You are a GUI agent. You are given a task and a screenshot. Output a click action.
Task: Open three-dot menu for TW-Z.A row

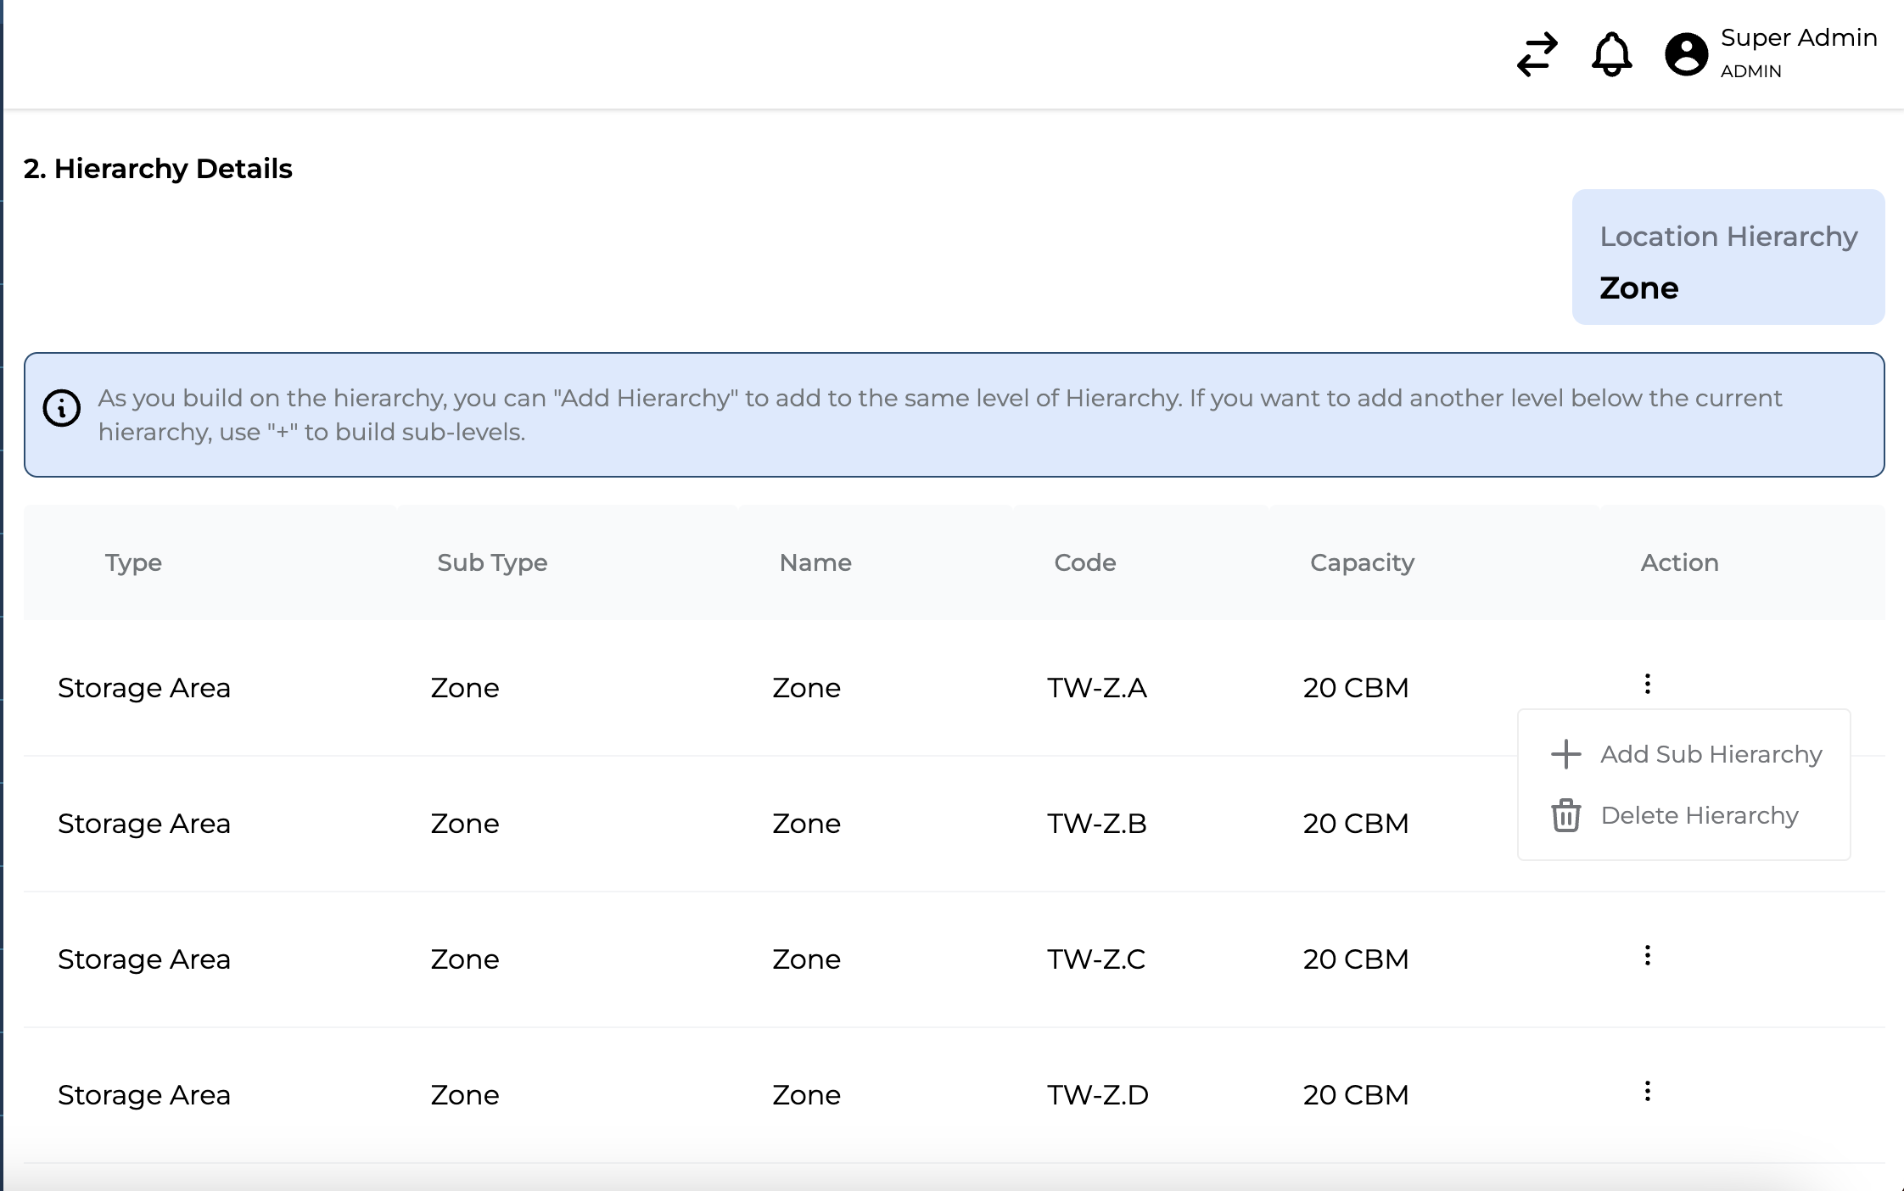click(1647, 684)
